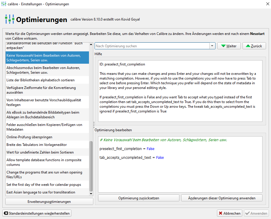The image size is (271, 219).
Task: Click 'Änderungen dieser Optimierung anwenden' button
Action: pos(222,198)
